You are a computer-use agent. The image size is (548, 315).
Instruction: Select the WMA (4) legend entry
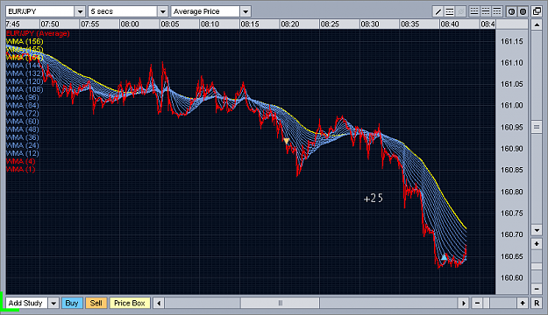[x=21, y=162]
